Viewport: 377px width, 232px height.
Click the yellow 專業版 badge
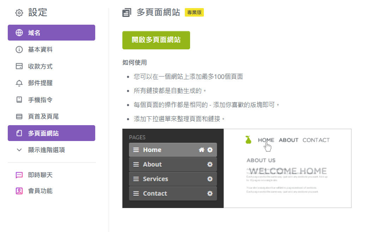194,12
